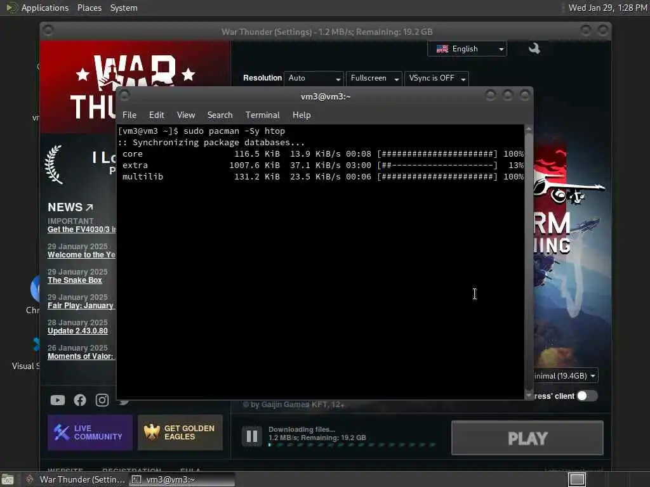The image size is (650, 487).
Task: Click the NEWS external link arrow
Action: (x=90, y=207)
